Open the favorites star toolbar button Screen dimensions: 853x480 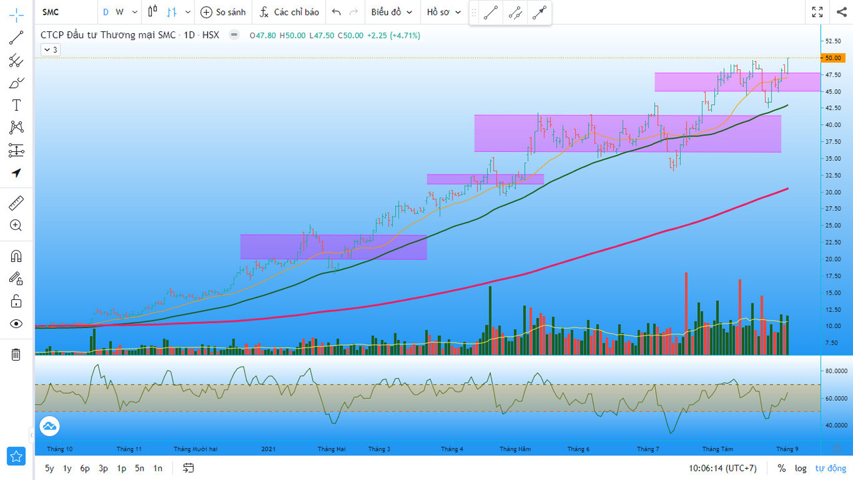click(16, 456)
